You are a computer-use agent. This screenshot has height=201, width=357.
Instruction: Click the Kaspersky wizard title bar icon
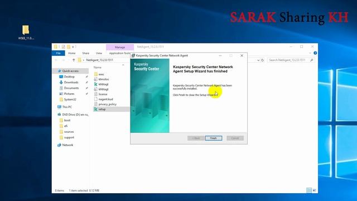click(x=133, y=56)
